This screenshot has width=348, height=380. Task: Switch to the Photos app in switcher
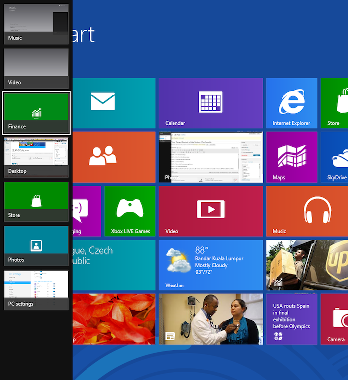click(36, 245)
